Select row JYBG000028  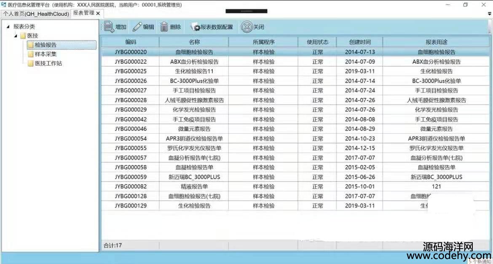point(295,100)
